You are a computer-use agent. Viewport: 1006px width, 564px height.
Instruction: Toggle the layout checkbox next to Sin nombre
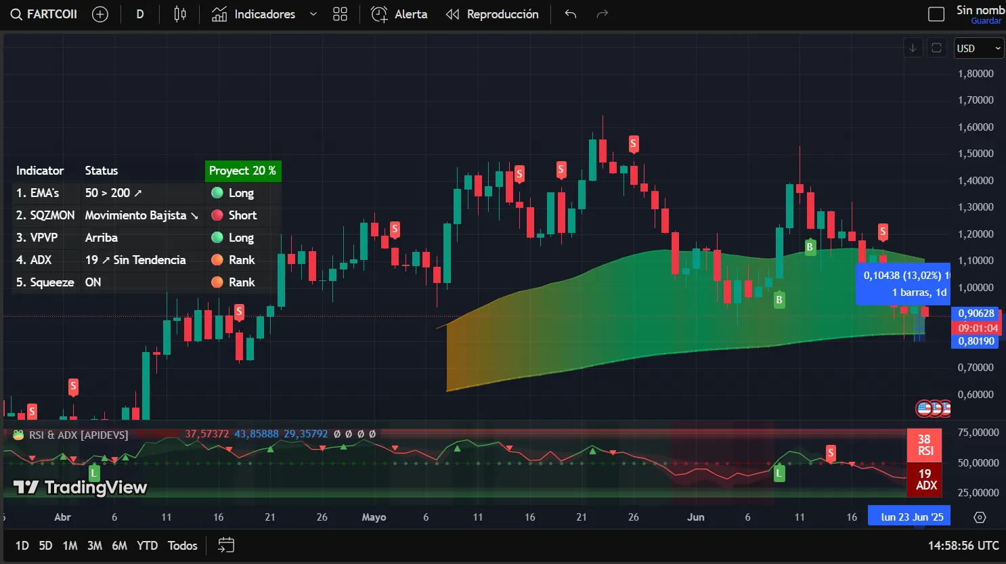(x=936, y=13)
